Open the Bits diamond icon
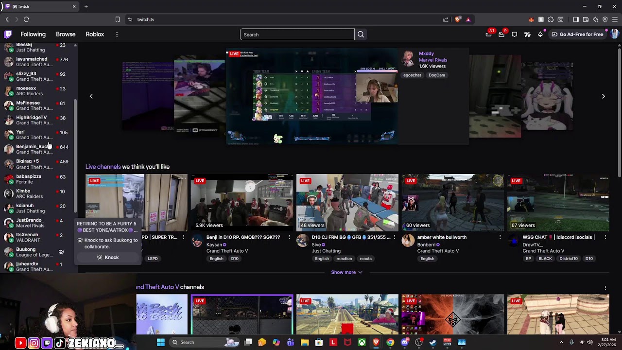 coord(540,35)
